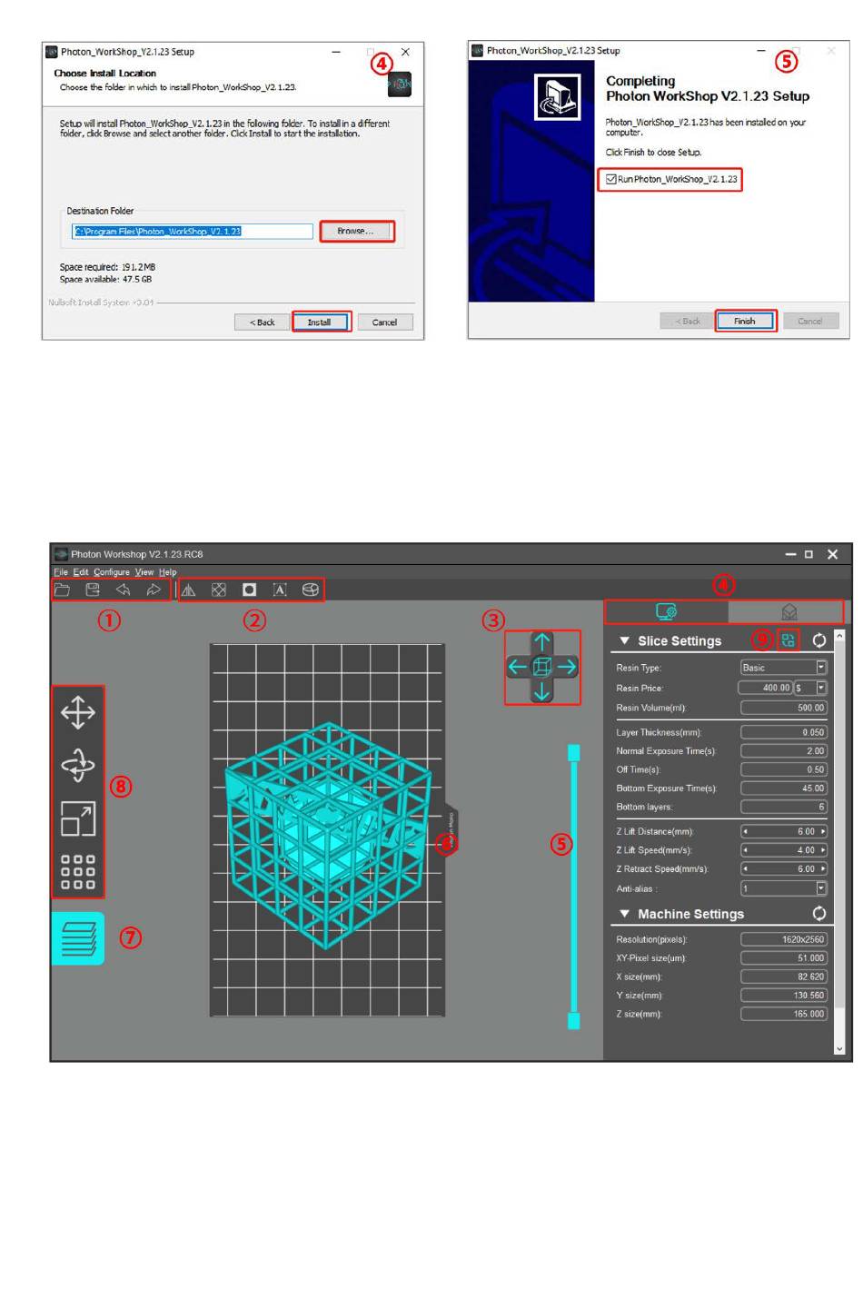863x1289 pixels.
Task: Decrease Z Lift Speed with left arrow
Action: pyautogui.click(x=746, y=850)
